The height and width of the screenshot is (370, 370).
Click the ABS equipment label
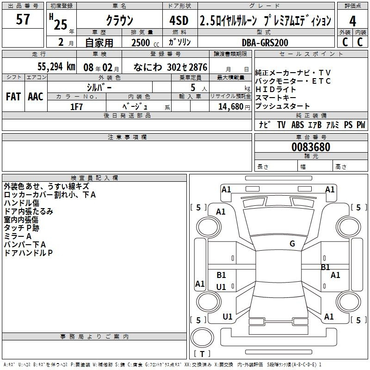(x=297, y=125)
